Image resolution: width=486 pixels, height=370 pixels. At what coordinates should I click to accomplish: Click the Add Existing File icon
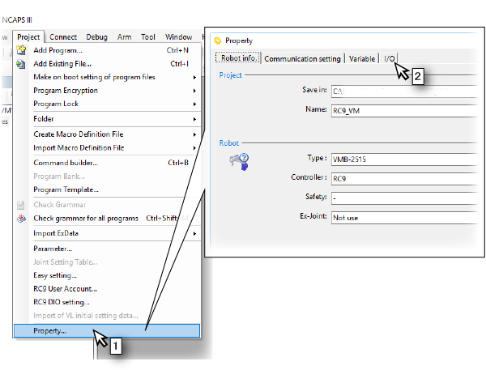coord(22,63)
